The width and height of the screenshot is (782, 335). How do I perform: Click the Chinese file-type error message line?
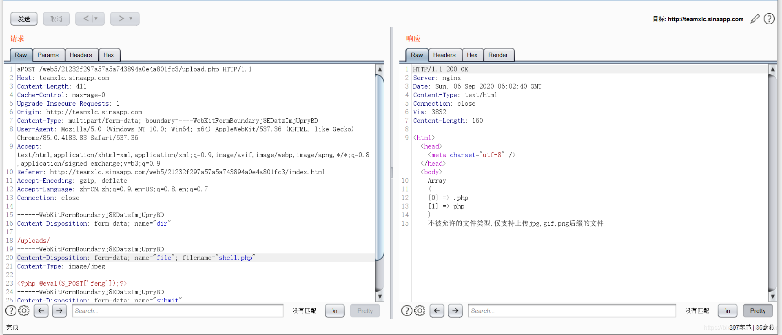coord(516,224)
